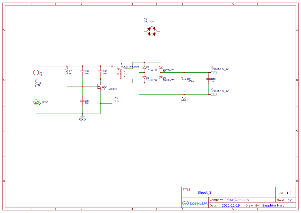The height and width of the screenshot is (213, 301).
Task: Click the J4 connector pin 1
Action: (x=213, y=94)
